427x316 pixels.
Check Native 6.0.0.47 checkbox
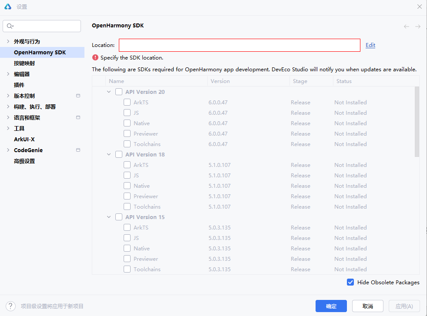pyautogui.click(x=127, y=123)
